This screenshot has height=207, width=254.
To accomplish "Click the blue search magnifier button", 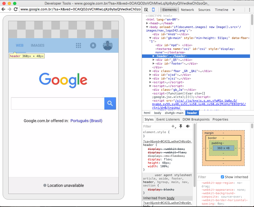I will click(x=110, y=103).
